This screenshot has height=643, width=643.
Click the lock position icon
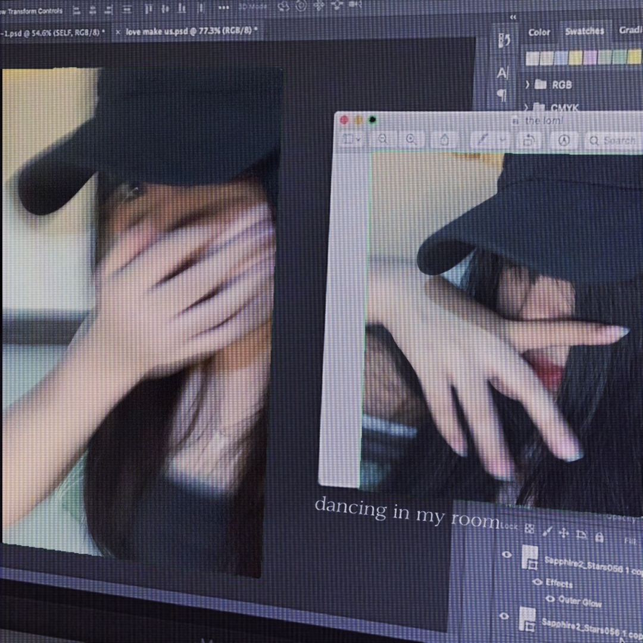tap(564, 533)
